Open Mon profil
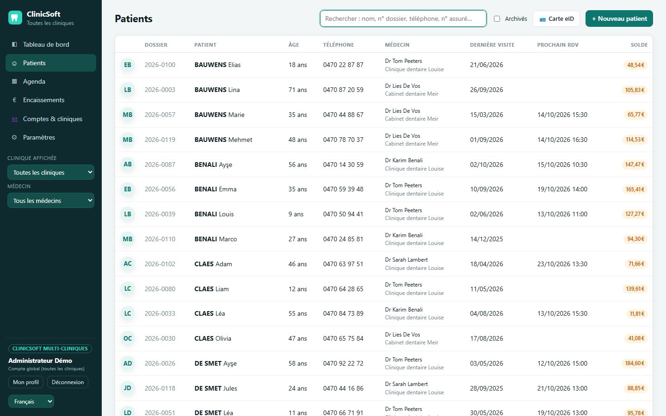The height and width of the screenshot is (416, 666). pos(26,382)
